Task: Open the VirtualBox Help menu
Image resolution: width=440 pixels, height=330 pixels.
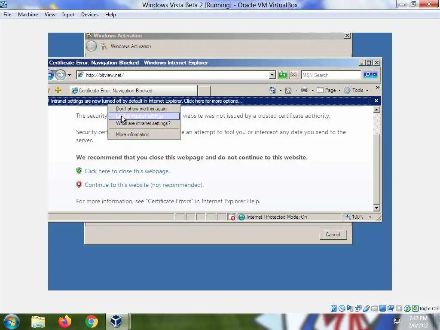Action: [x=110, y=15]
